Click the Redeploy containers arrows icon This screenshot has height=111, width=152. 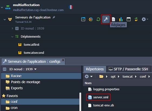pyautogui.click(x=136, y=19)
